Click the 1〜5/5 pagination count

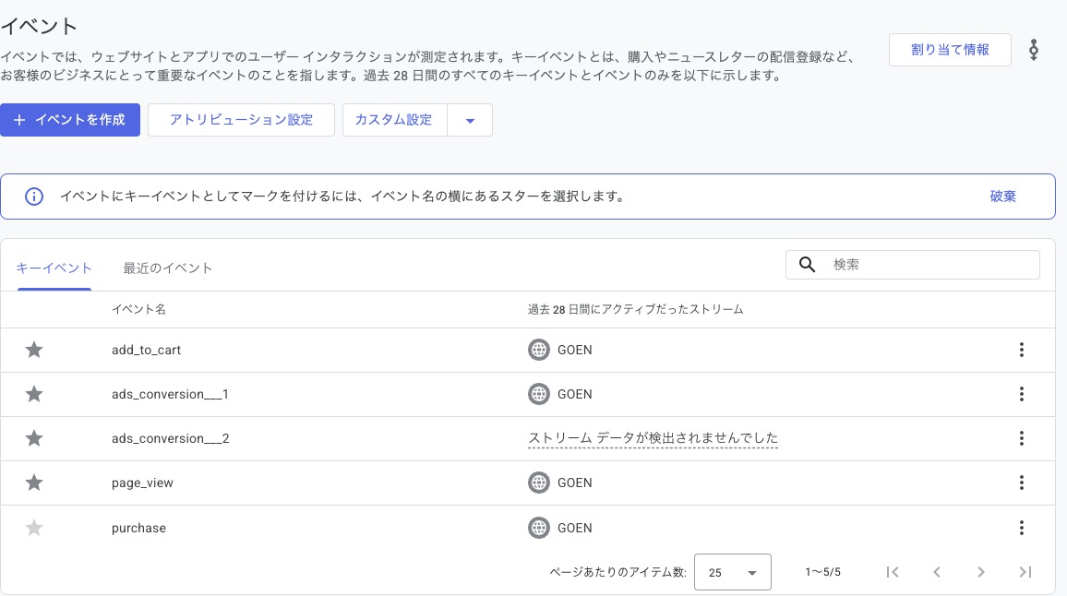822,572
